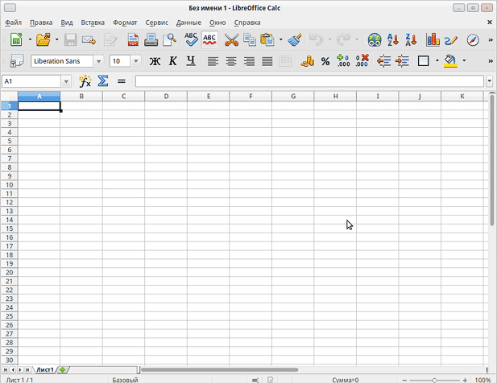Click the horizontal scrollbar thumb
Viewport: 497px width, 383px height.
(x=219, y=369)
